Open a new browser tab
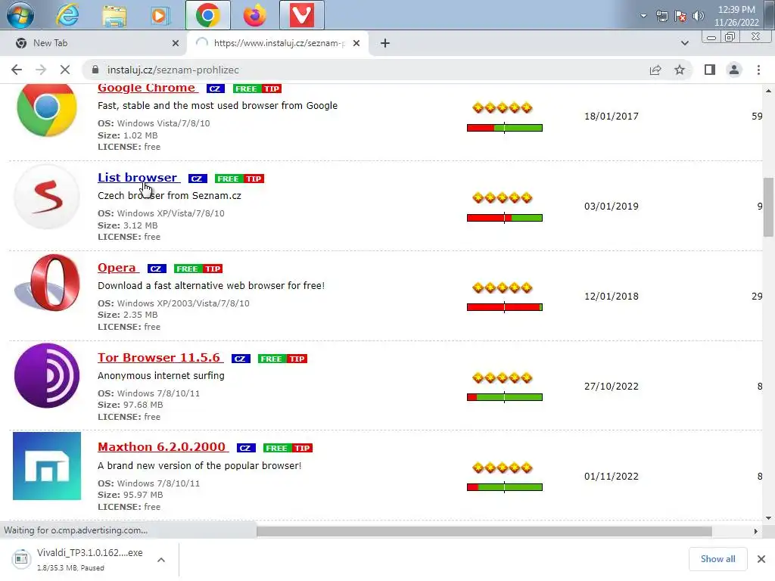This screenshot has width=775, height=581. [385, 43]
